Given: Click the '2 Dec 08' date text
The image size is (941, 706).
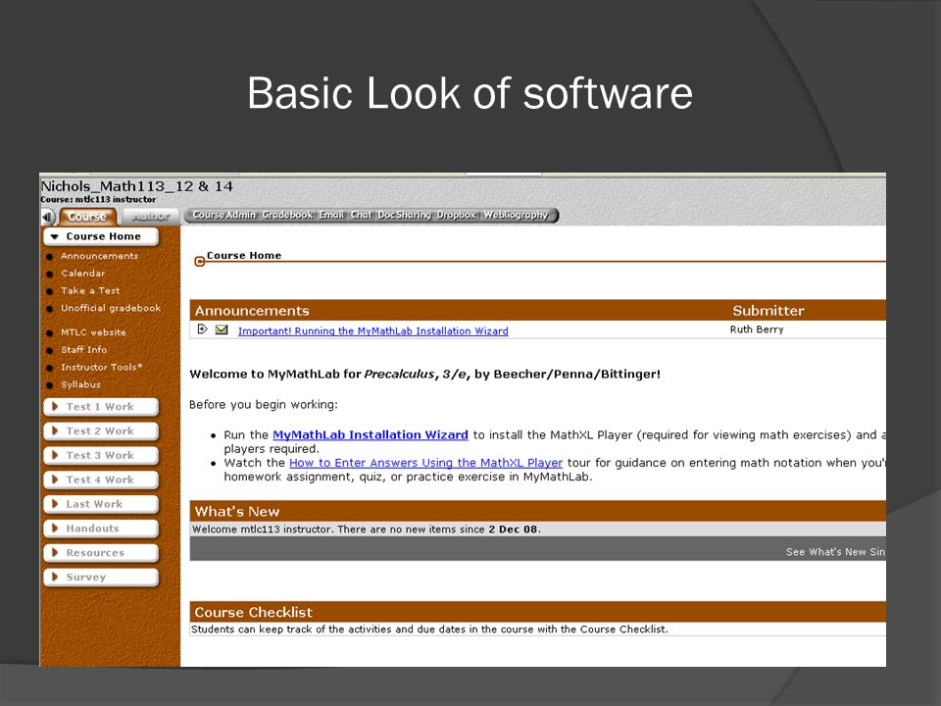Looking at the screenshot, I should 513,529.
